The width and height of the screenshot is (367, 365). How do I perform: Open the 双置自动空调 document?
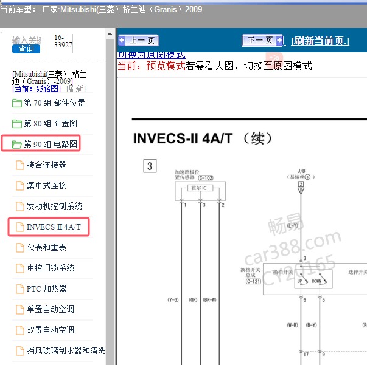click(x=51, y=330)
